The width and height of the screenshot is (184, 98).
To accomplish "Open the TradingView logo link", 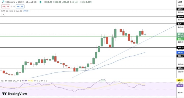I will tap(14, 94).
